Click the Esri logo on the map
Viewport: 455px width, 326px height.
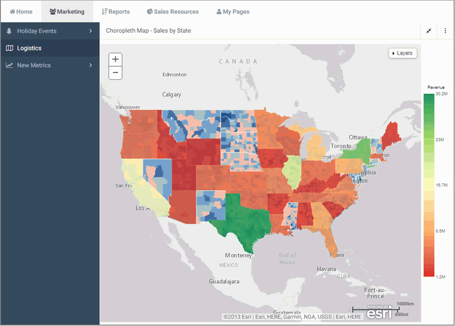(379, 313)
